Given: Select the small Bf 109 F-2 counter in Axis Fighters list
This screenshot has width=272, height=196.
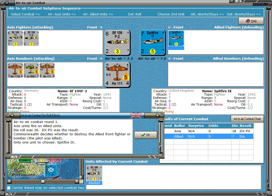Looking at the screenshot, I should pos(31,38).
